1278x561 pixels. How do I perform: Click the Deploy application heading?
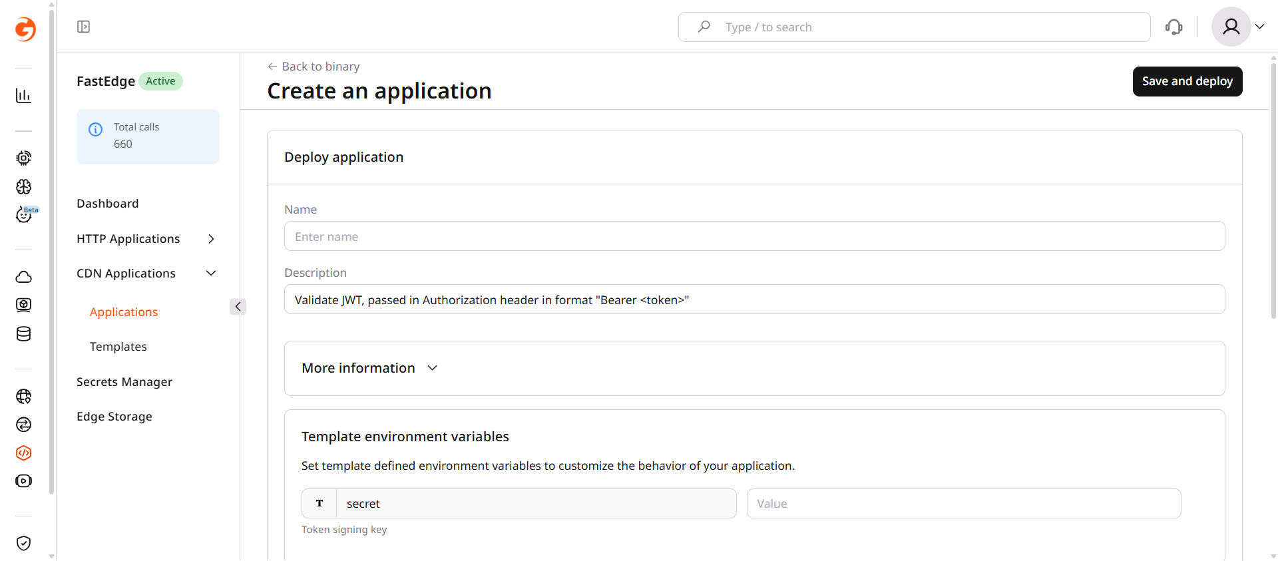pos(343,157)
